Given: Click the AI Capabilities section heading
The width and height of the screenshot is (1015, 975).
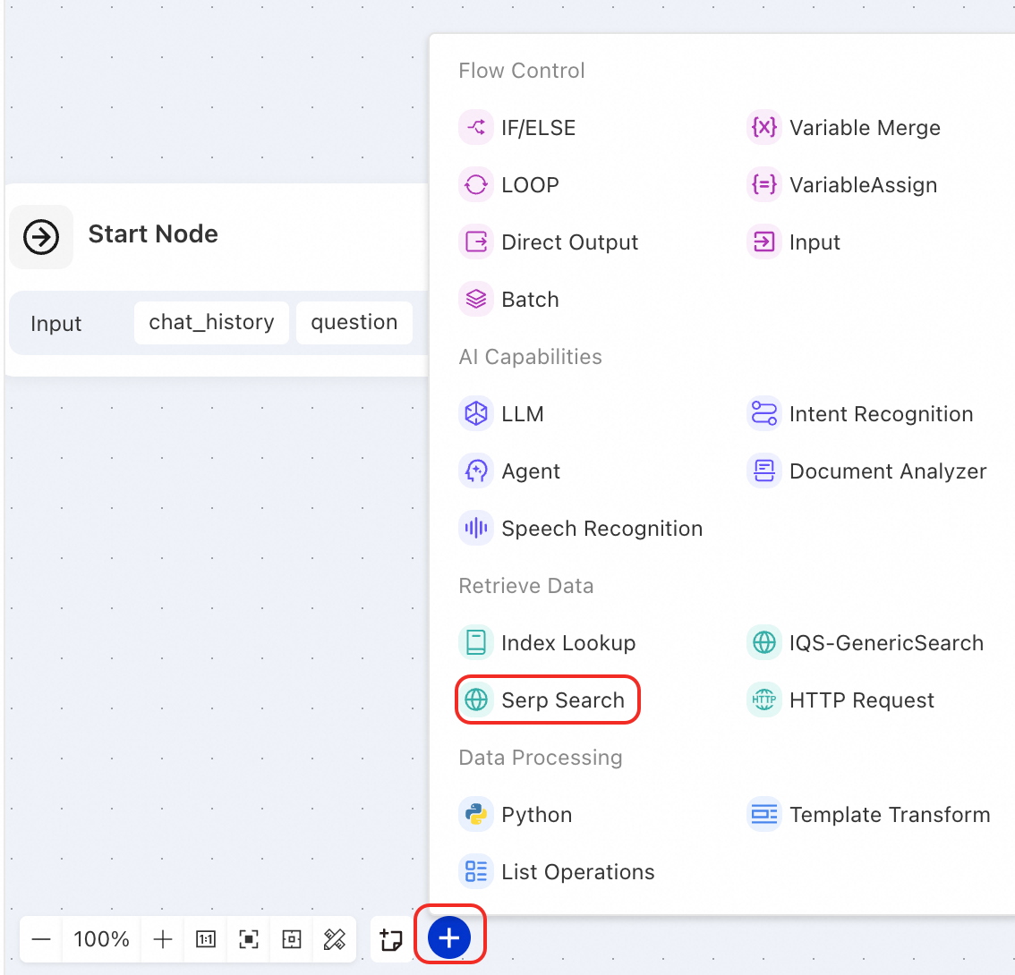Looking at the screenshot, I should [530, 357].
